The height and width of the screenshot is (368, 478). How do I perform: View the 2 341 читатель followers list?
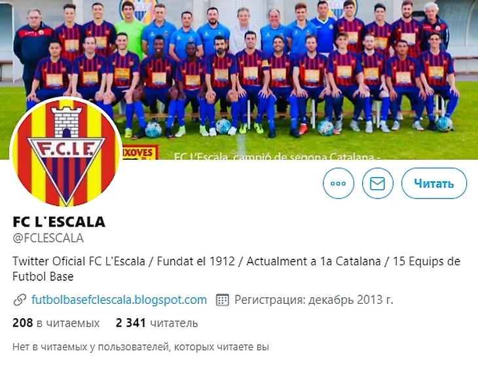pyautogui.click(x=156, y=323)
